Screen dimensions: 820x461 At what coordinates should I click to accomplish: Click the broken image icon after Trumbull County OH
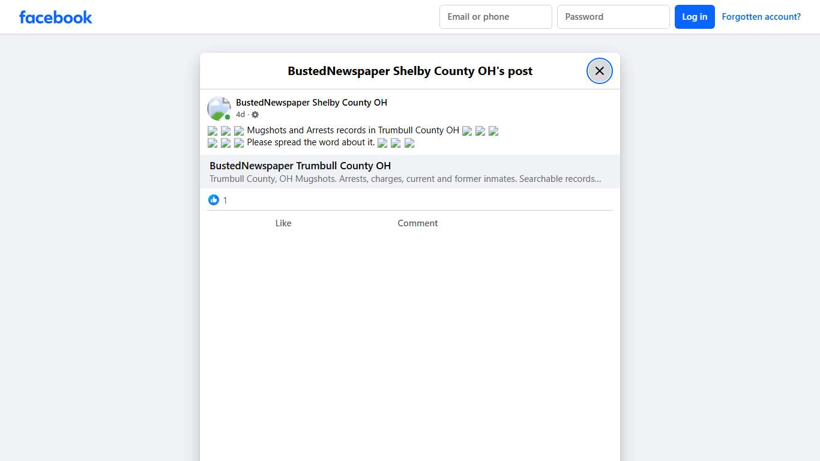point(467,130)
